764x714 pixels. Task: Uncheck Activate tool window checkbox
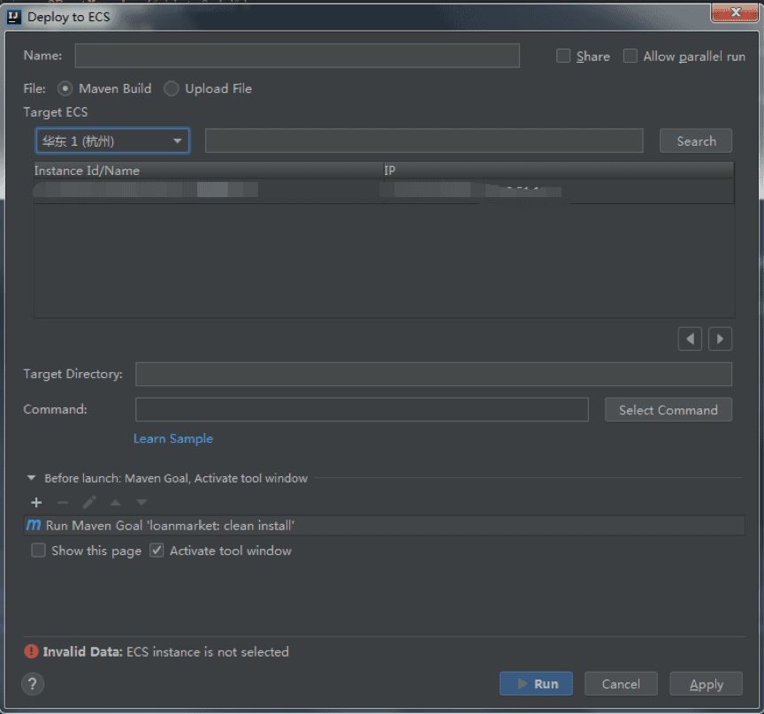(157, 551)
